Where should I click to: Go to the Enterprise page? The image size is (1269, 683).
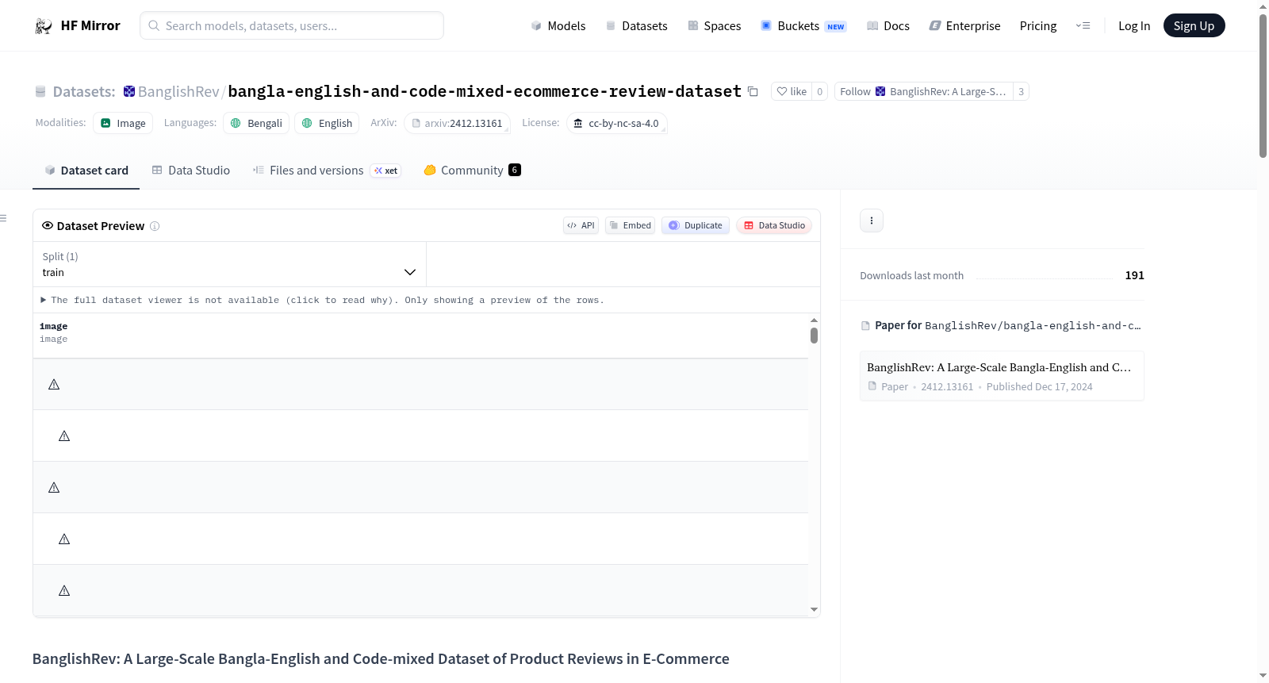964,26
